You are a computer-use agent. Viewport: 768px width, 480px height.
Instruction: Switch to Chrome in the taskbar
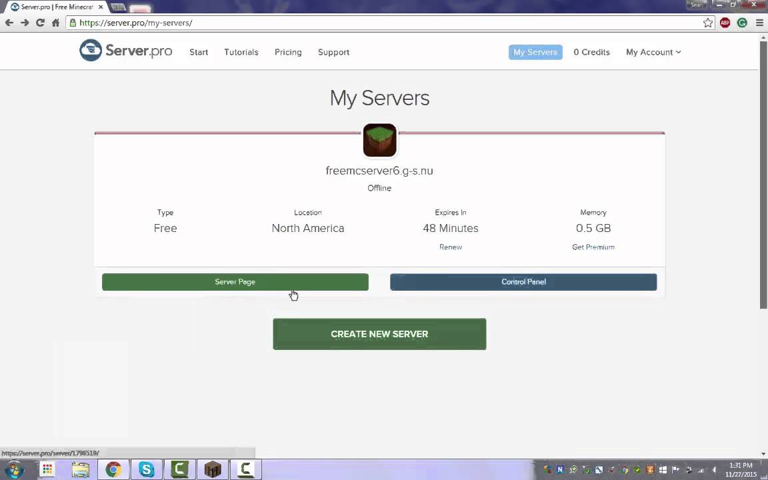(113, 470)
